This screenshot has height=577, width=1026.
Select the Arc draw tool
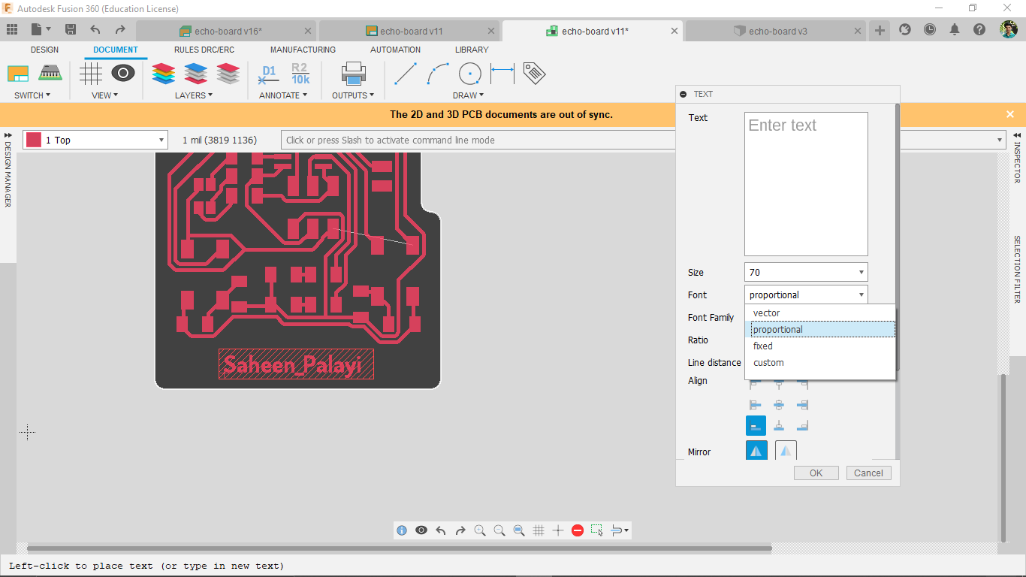pyautogui.click(x=438, y=74)
